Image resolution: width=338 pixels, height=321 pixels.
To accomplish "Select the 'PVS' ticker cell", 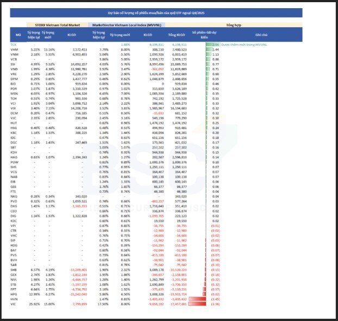I will pyautogui.click(x=14, y=255).
